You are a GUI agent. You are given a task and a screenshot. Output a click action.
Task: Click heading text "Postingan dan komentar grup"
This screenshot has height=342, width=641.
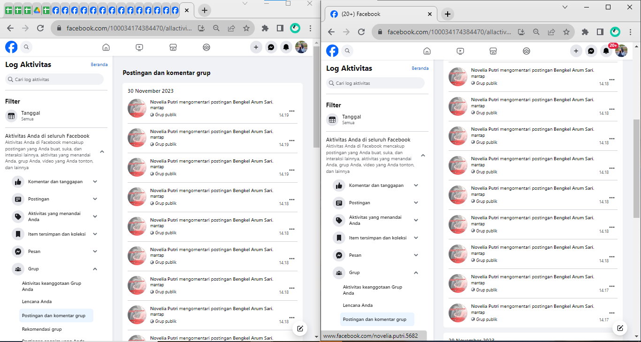pyautogui.click(x=167, y=73)
